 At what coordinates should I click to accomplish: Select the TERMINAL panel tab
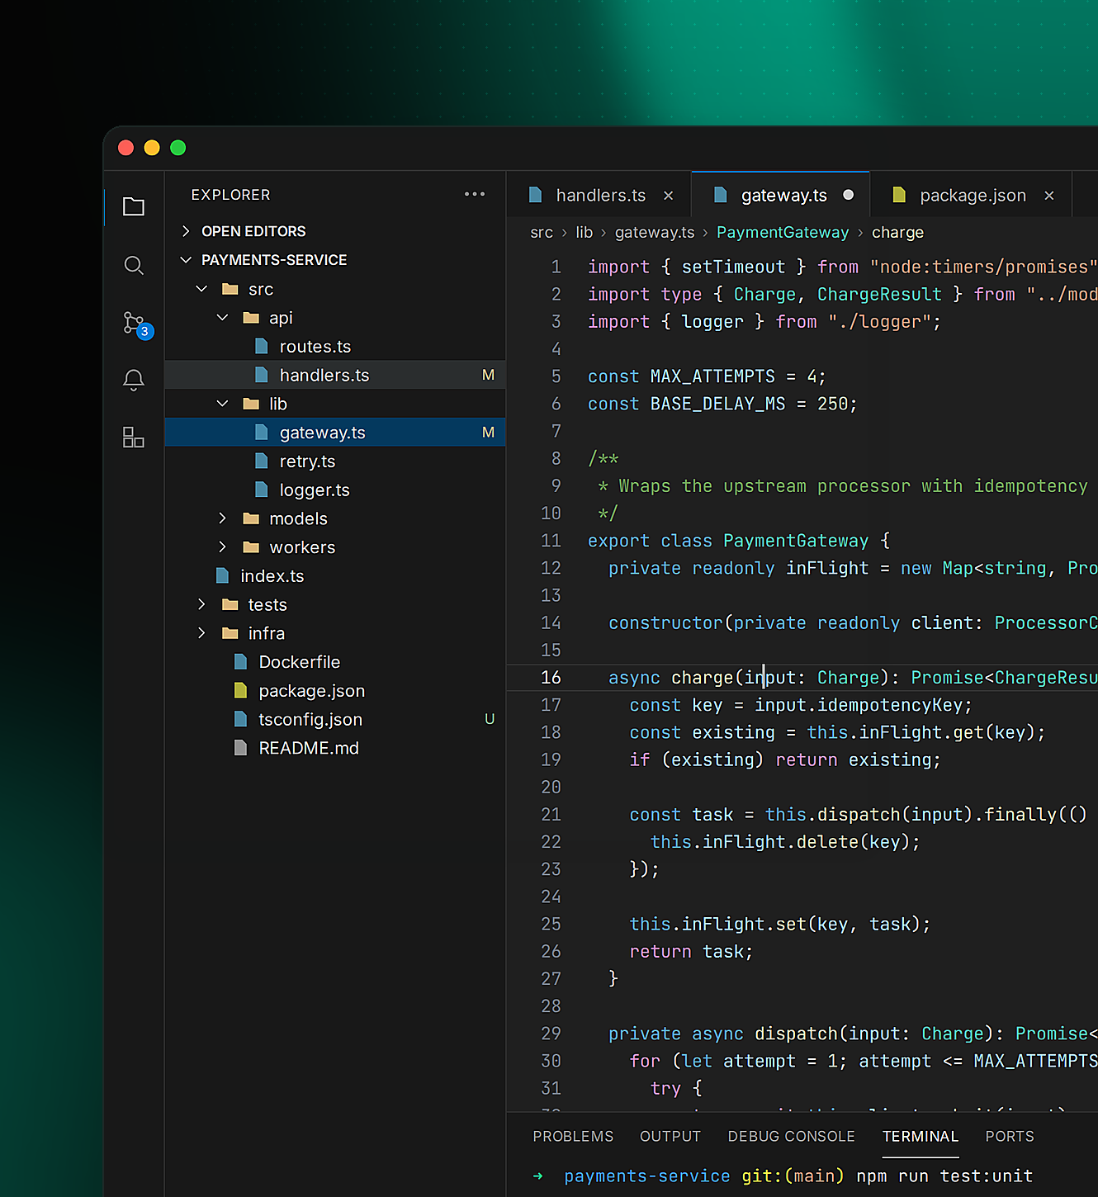pyautogui.click(x=921, y=1137)
